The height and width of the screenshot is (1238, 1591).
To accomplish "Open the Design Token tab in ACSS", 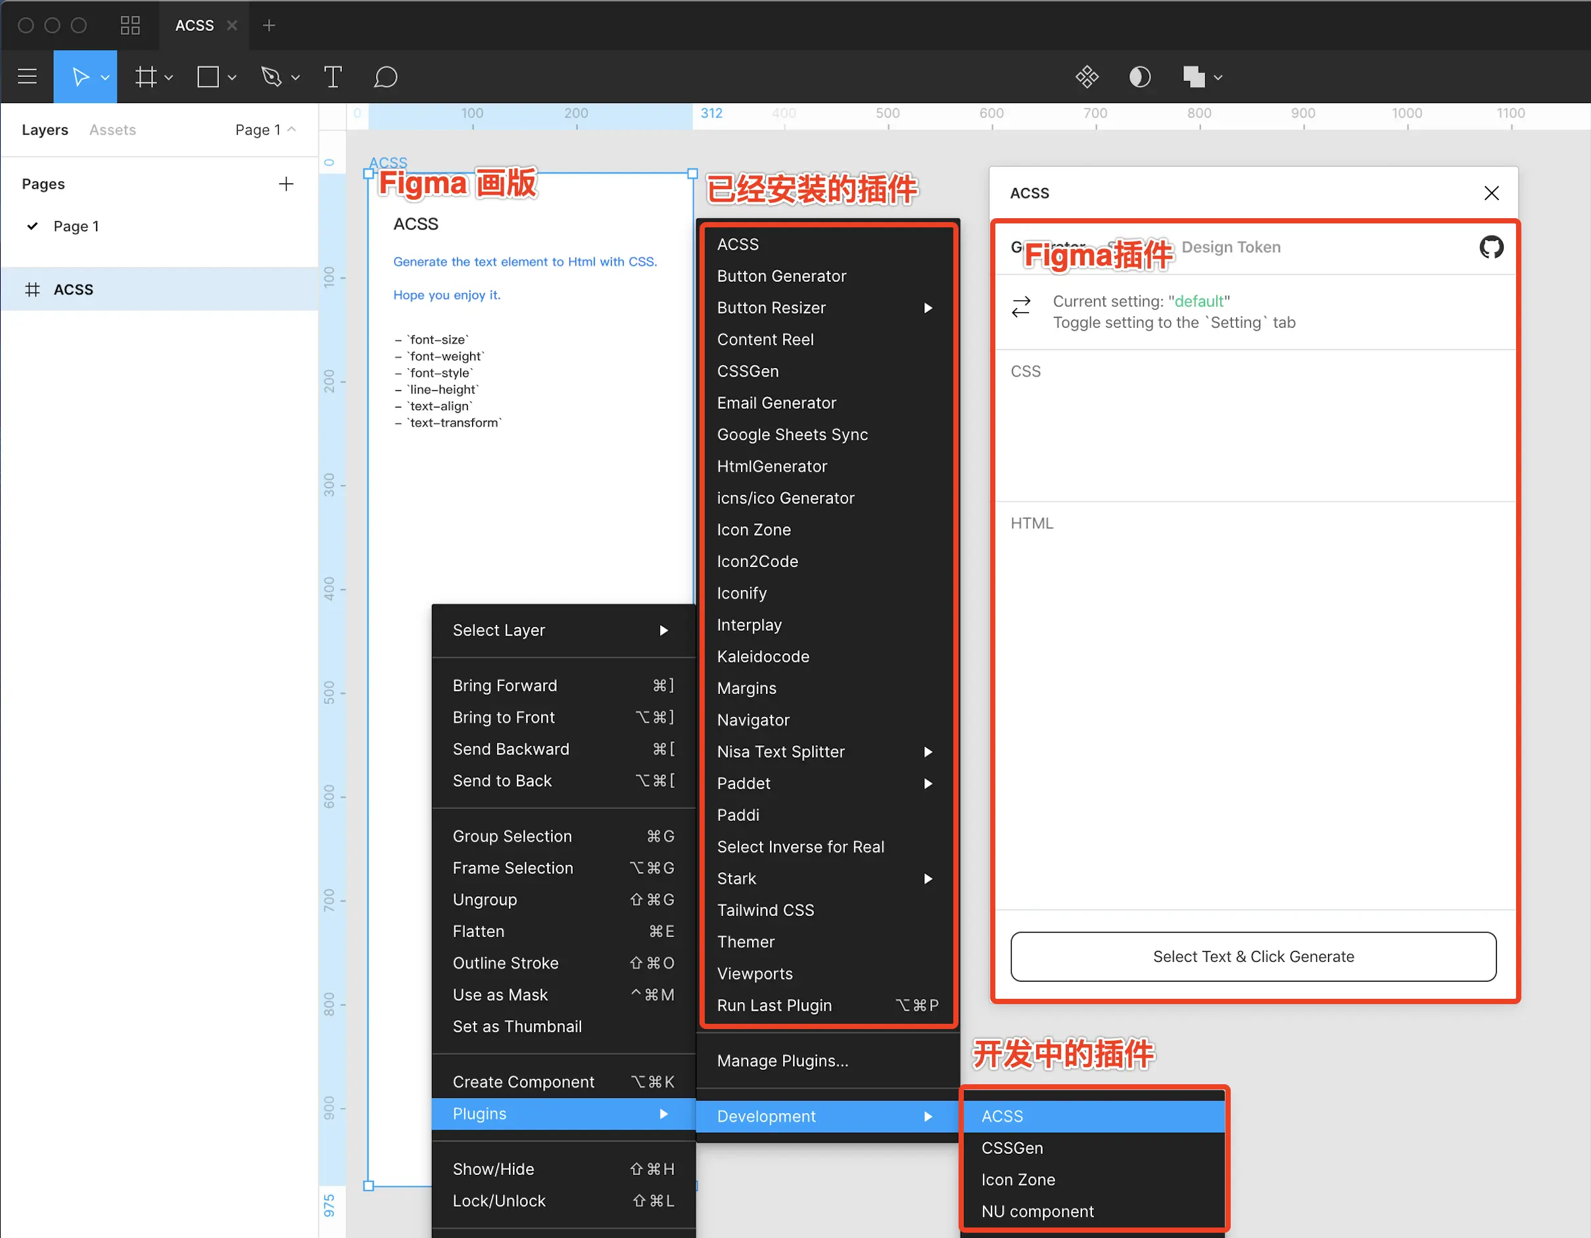I will tap(1231, 247).
